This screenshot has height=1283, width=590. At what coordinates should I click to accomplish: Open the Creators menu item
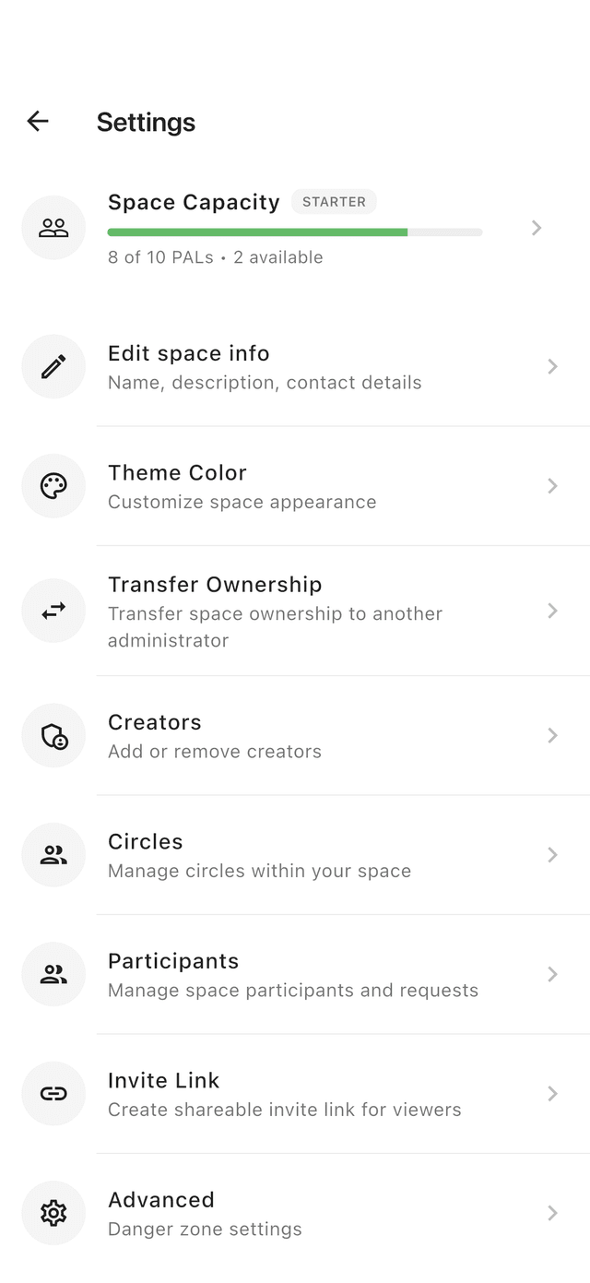[295, 735]
